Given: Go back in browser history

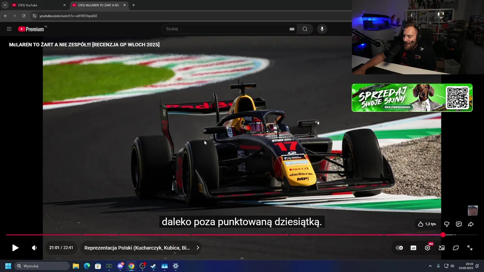Looking at the screenshot, I should [x=5, y=16].
